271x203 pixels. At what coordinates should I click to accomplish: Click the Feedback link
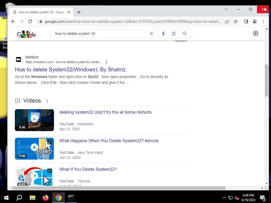180,41
